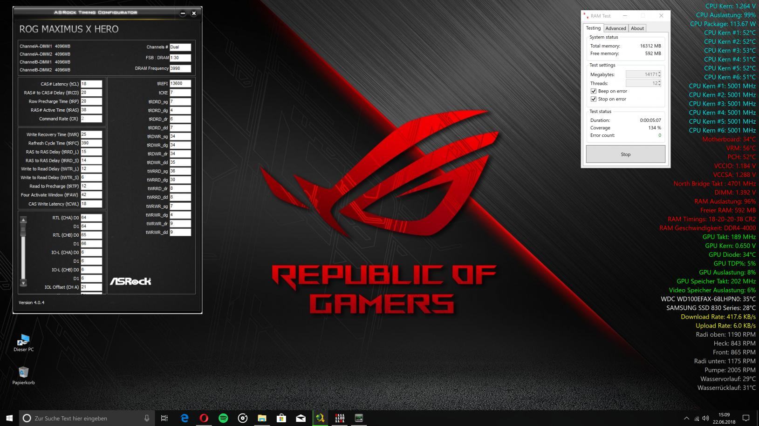Open Groove Music from the taskbar

tap(243, 418)
